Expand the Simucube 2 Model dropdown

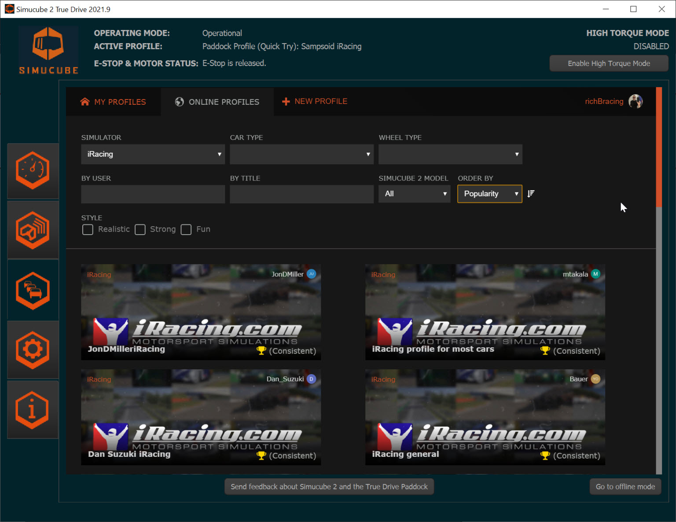coord(414,194)
